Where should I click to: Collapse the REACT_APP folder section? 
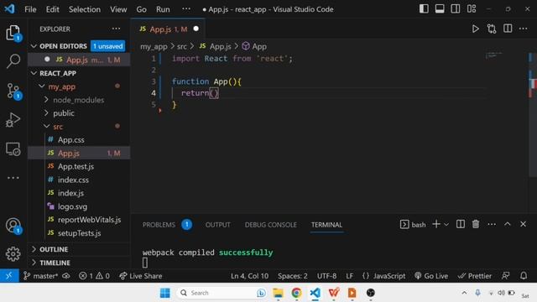tap(34, 73)
